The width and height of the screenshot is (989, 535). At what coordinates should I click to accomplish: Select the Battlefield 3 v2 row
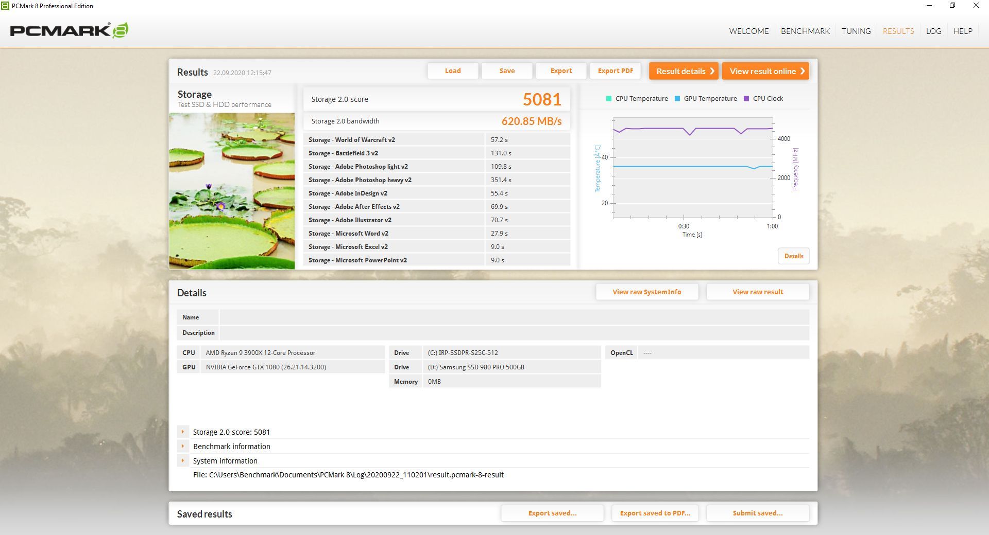pos(437,153)
